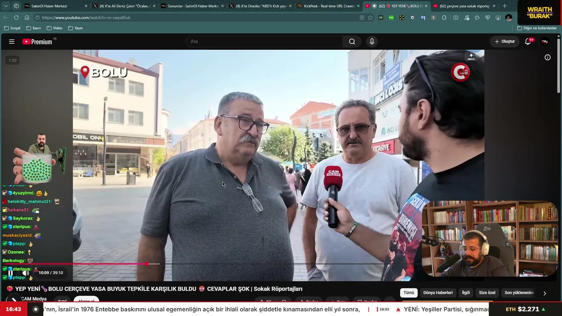Click chat user 4yuzyirmi
Screen dimensions: 562x316
[24, 193]
